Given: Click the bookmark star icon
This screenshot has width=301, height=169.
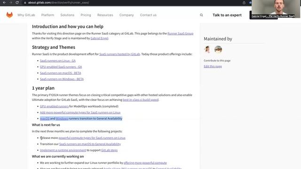Looking at the screenshot, I should pyautogui.click(x=250, y=3).
